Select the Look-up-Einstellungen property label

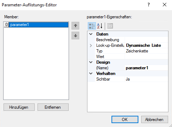(x=110, y=45)
